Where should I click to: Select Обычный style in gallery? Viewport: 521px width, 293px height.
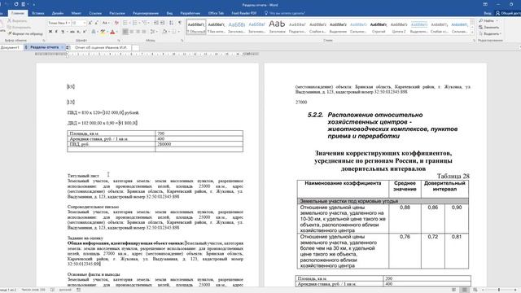pos(196,27)
